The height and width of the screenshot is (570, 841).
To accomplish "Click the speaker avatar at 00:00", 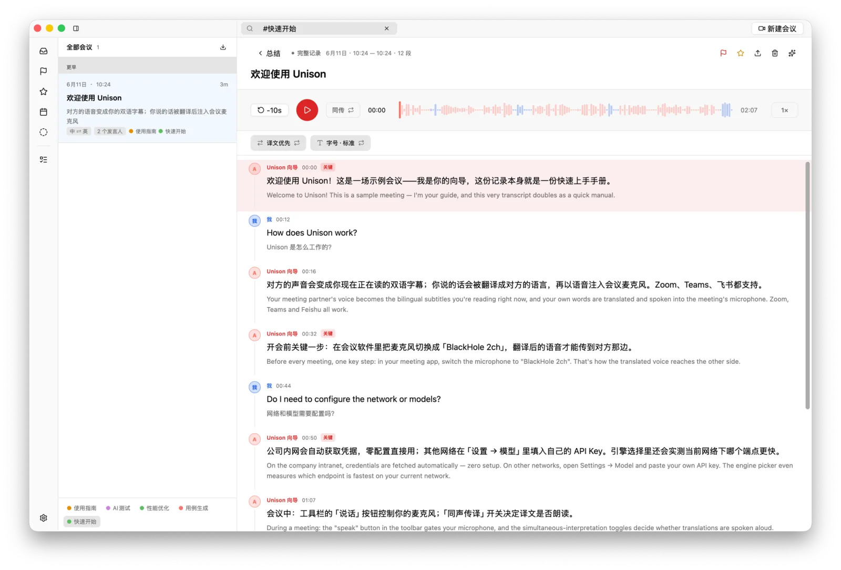I will point(254,169).
